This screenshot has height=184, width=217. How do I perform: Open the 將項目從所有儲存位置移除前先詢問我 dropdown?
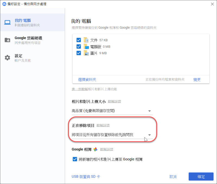[112, 135]
